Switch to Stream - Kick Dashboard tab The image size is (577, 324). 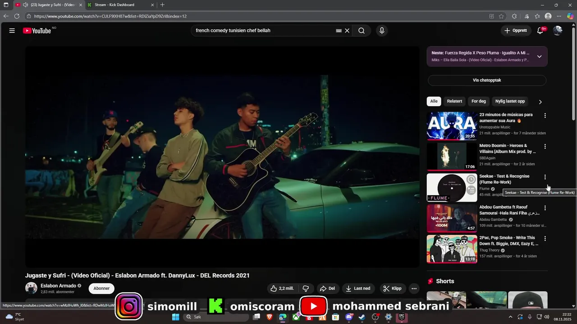pyautogui.click(x=121, y=5)
